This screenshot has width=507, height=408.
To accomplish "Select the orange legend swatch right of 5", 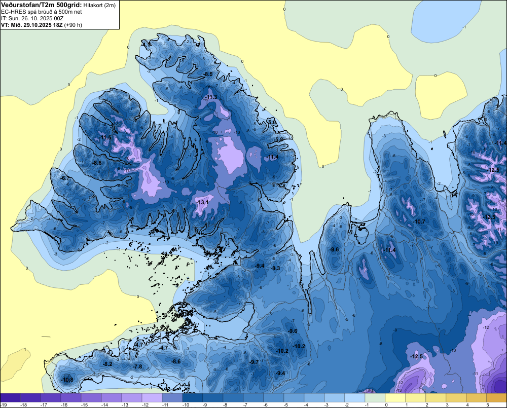I will (x=497, y=398).
